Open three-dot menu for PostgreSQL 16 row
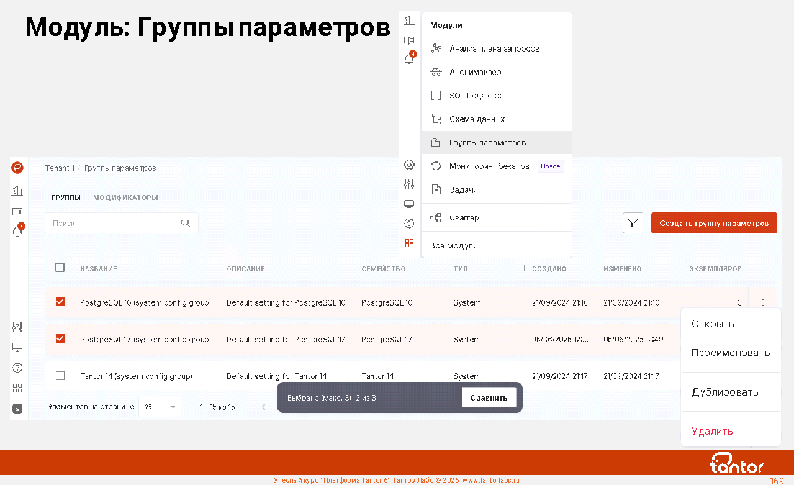Viewport: 794px width, 485px height. click(762, 302)
